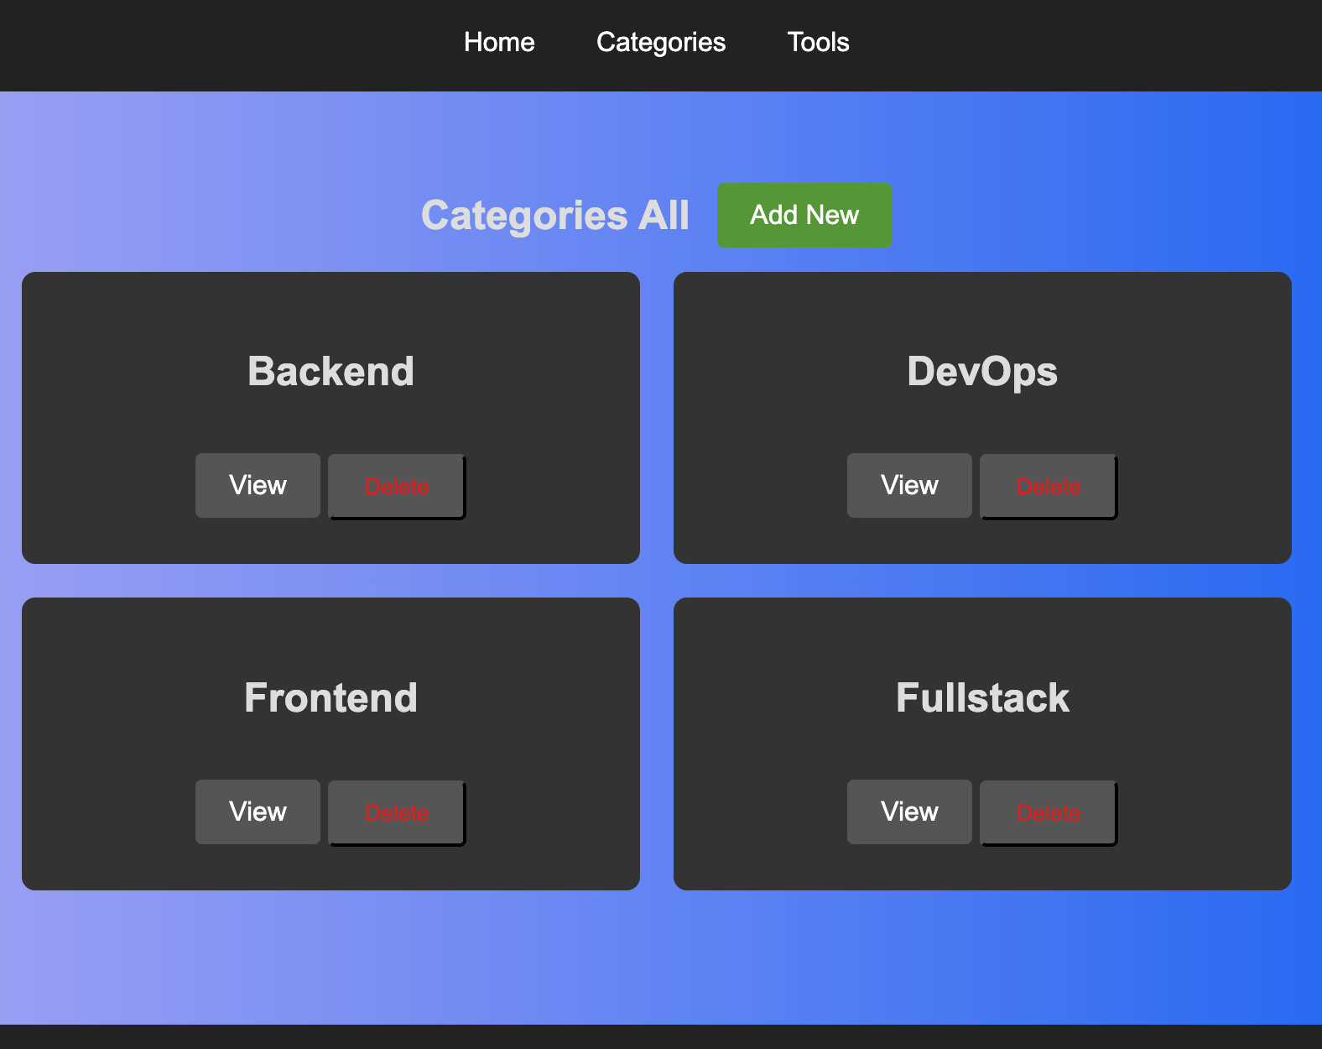
Task: Delete the DevOps category
Action: 1048,487
